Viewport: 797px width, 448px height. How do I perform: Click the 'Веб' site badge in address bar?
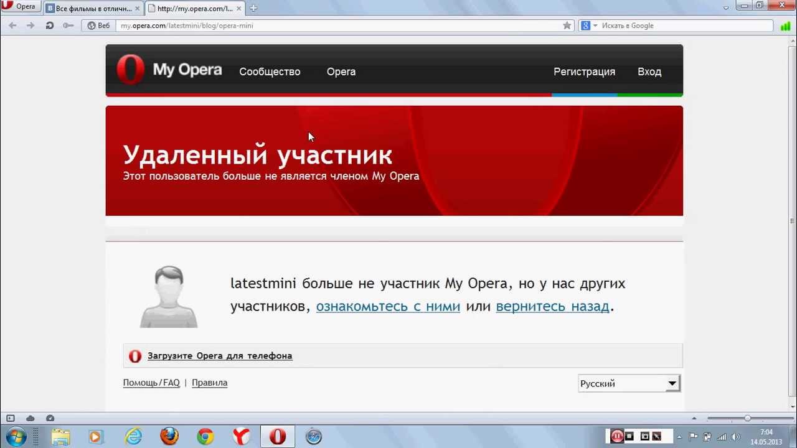pyautogui.click(x=98, y=26)
